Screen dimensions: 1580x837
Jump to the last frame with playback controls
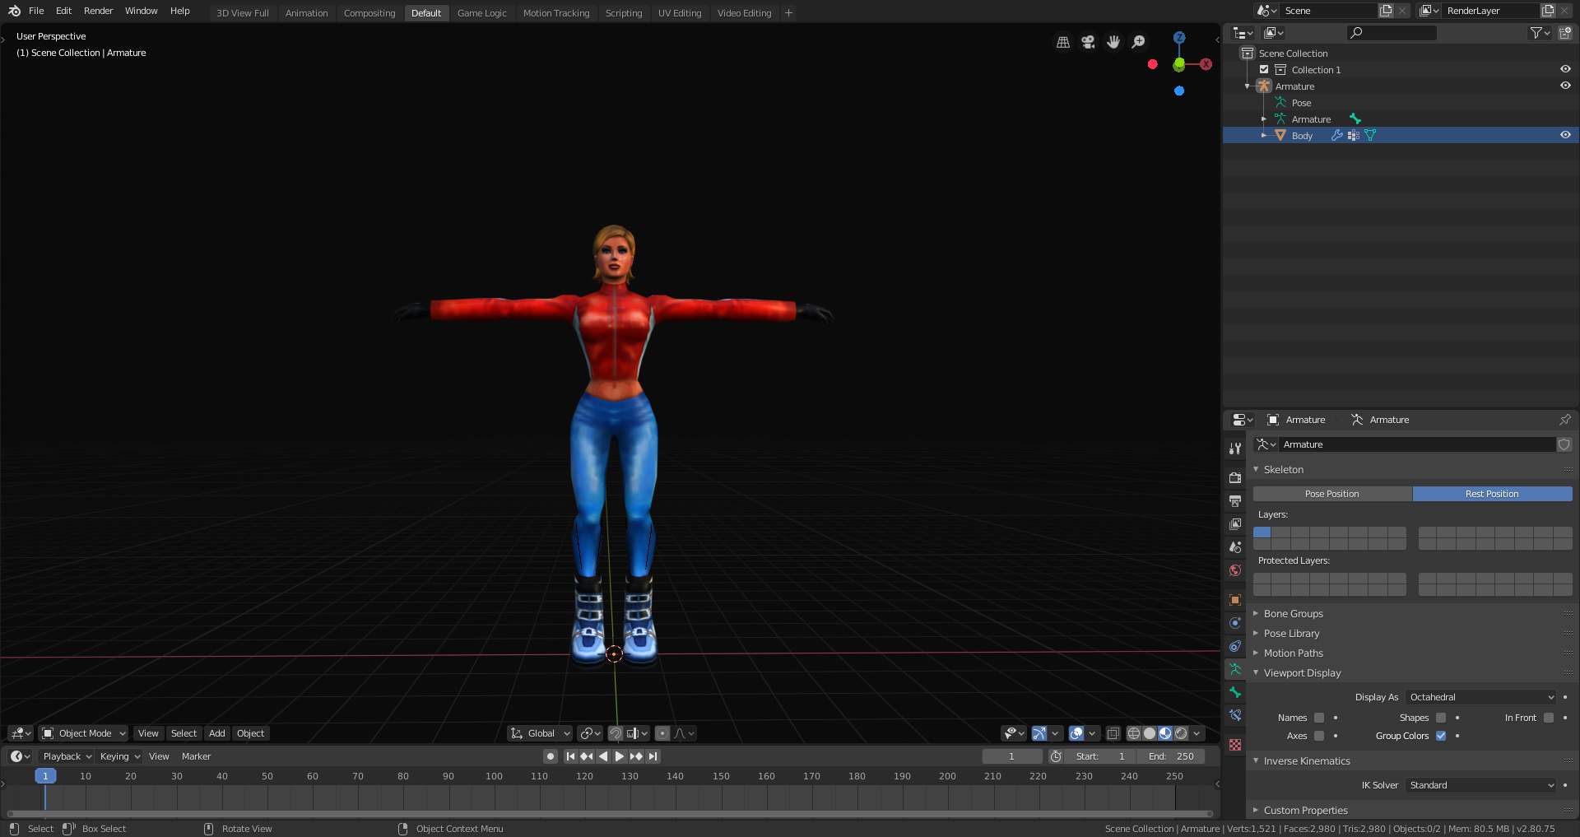coord(653,756)
